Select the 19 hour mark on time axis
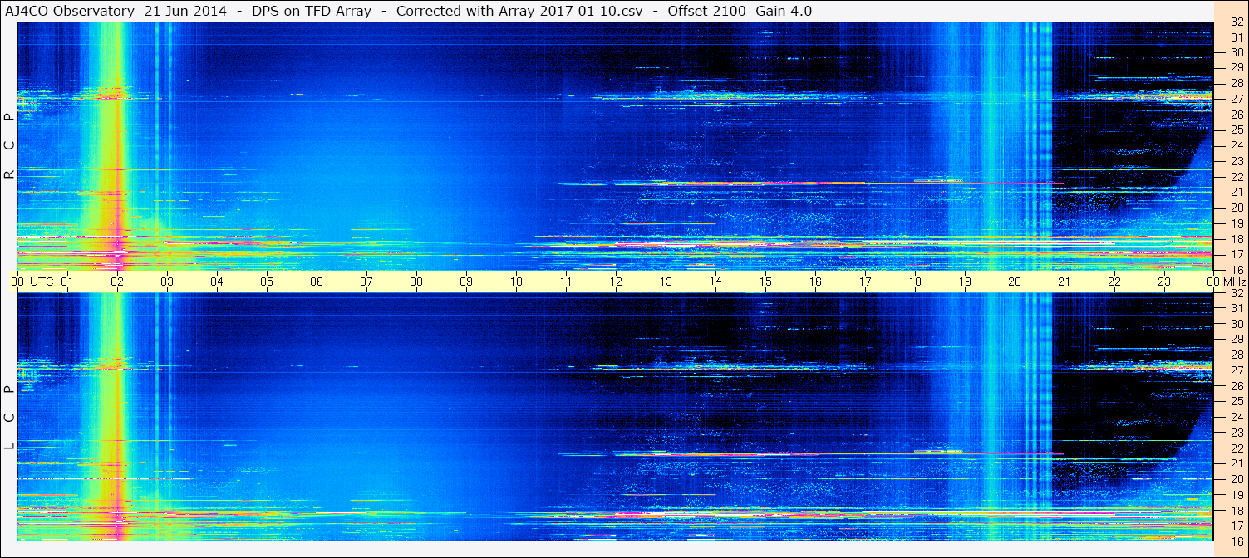Viewport: 1249px width, 558px height. [965, 281]
